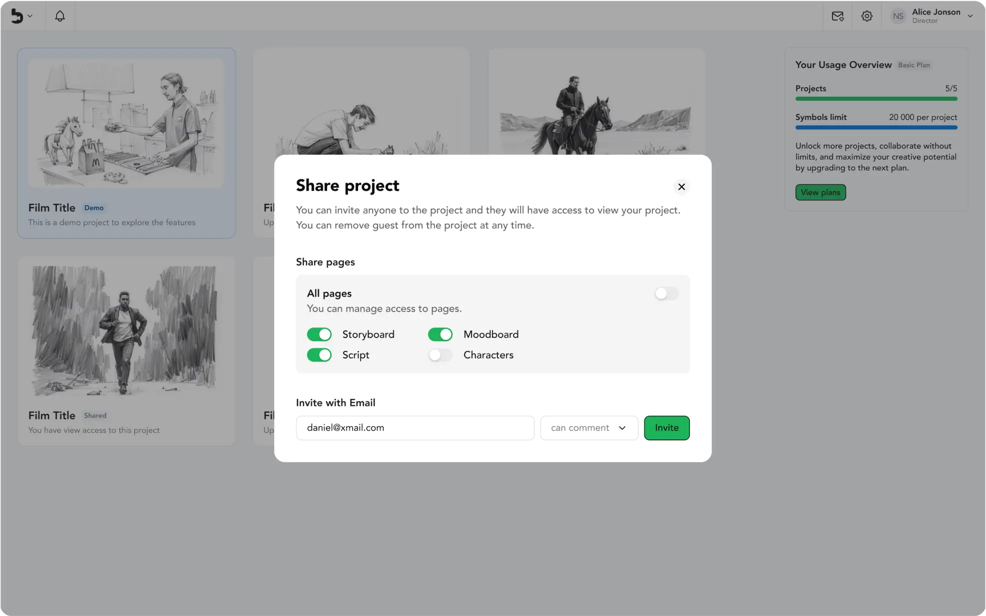Expand Alice Jonson account menu
The width and height of the screenshot is (986, 616).
coord(970,16)
